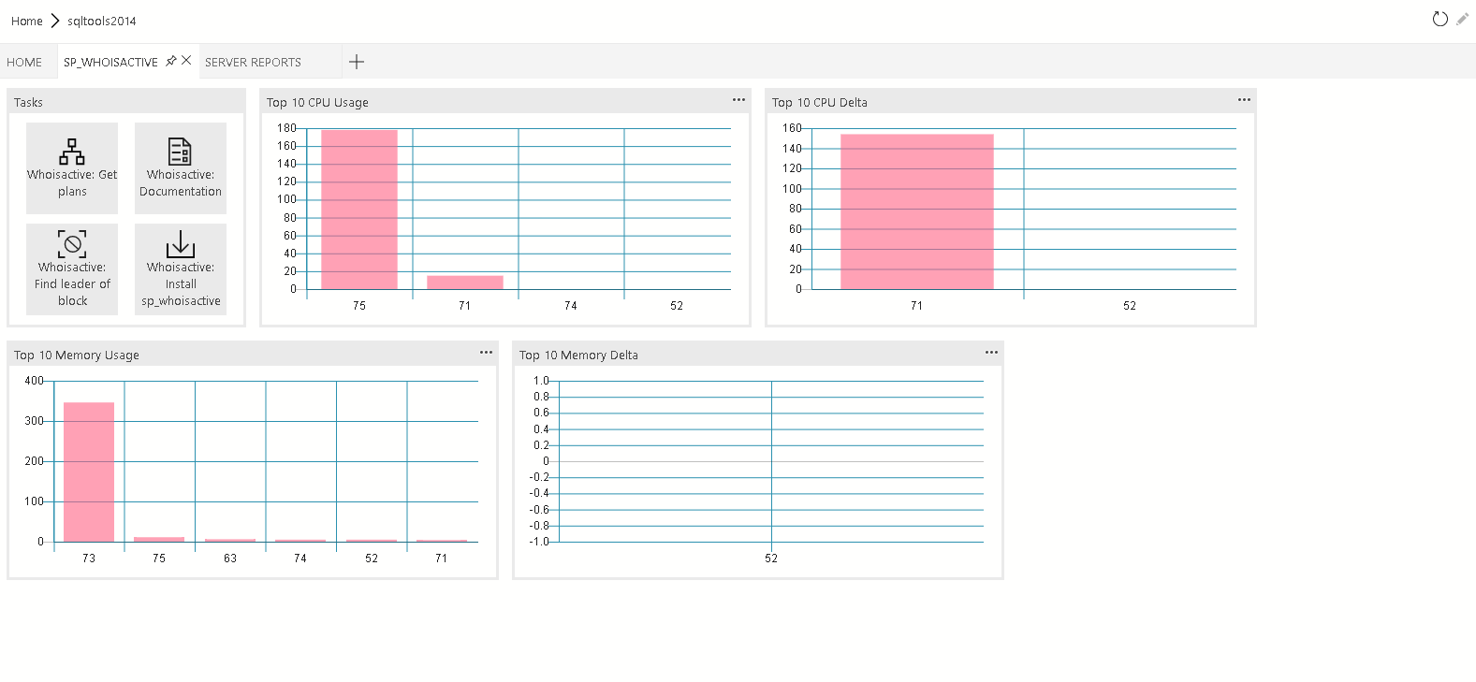Select sqltools2014 in the breadcrumb

(101, 22)
